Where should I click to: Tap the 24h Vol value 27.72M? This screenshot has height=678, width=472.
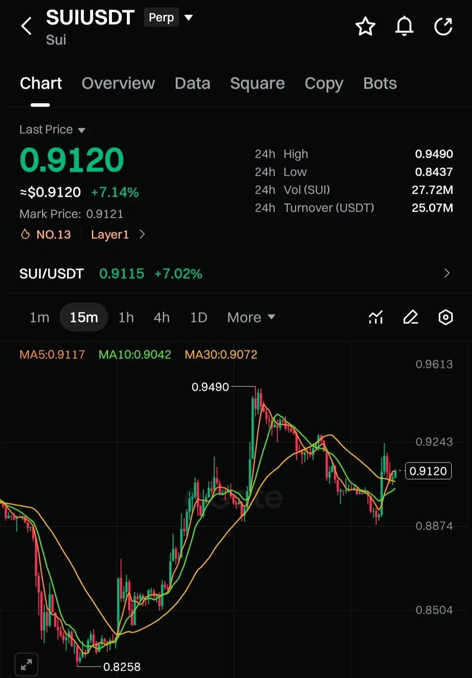tap(432, 190)
